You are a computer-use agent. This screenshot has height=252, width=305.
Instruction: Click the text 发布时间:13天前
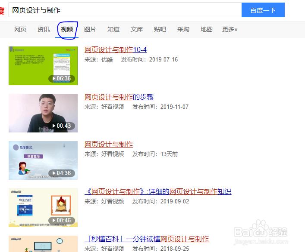coord(155,154)
